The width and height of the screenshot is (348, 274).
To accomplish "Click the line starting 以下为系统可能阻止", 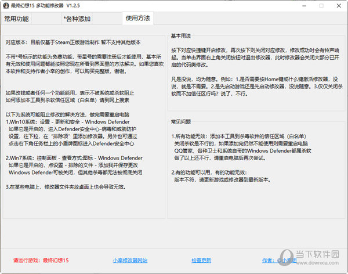I will click(67, 115).
